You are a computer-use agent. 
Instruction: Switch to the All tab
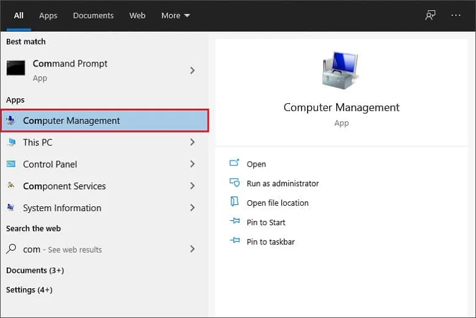pos(18,15)
